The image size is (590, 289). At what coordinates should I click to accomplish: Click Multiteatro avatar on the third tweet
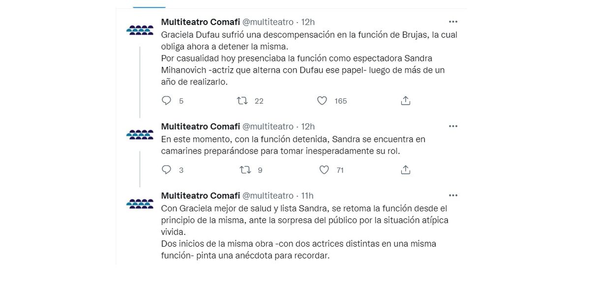click(x=140, y=203)
